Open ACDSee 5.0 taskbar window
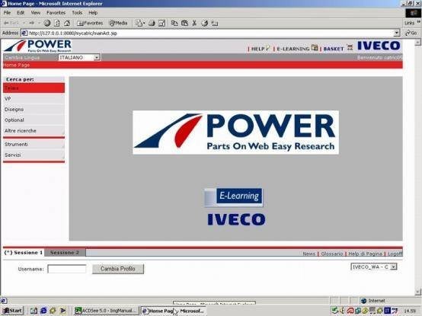The image size is (422, 316). (106, 311)
